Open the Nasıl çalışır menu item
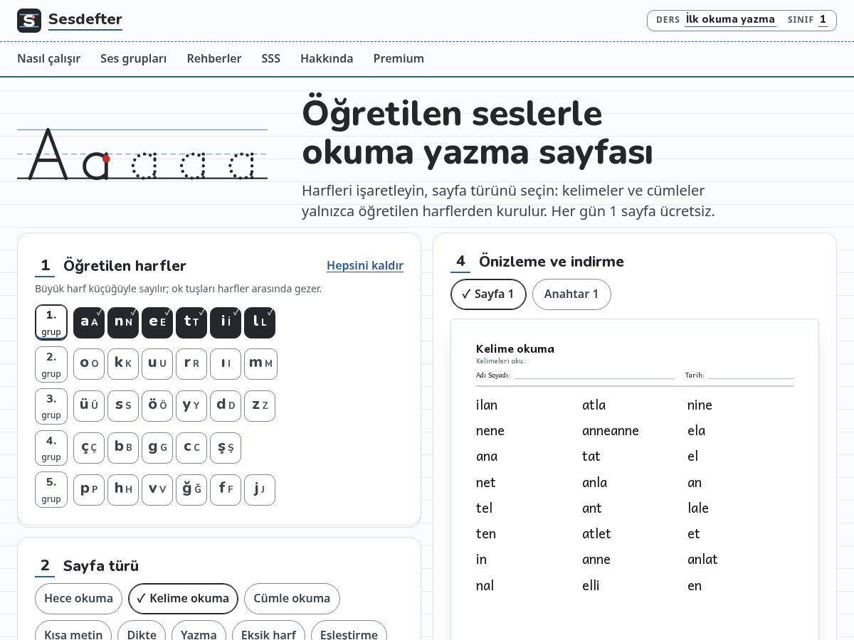854x640 pixels. (x=48, y=58)
